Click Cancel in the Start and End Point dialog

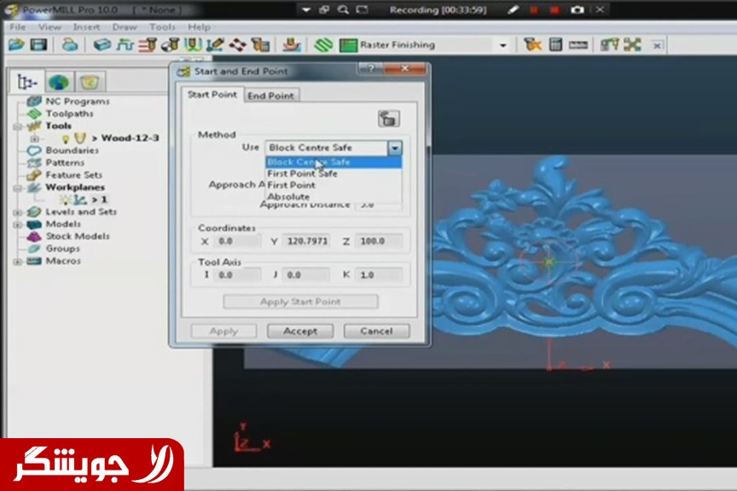click(x=376, y=331)
